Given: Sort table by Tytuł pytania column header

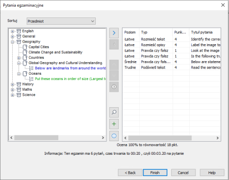Looking at the screenshot, I should (205, 32).
